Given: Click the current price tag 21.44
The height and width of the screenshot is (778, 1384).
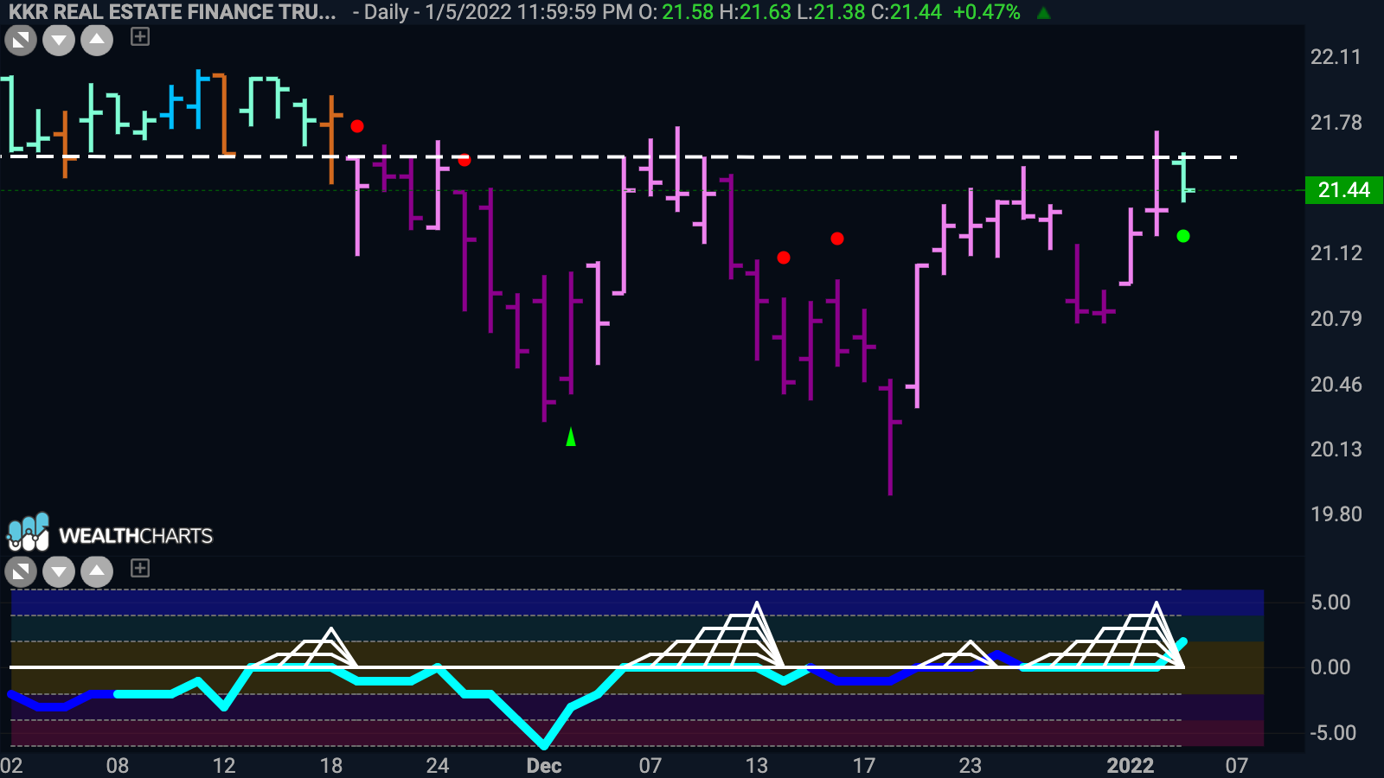Looking at the screenshot, I should pos(1344,190).
